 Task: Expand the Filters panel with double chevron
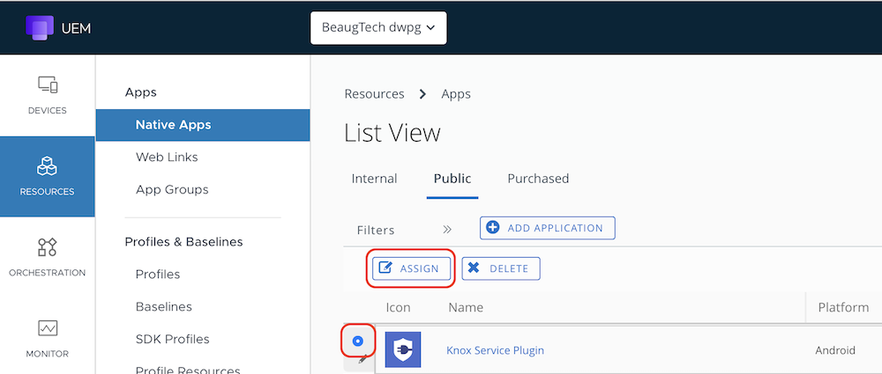pos(447,229)
